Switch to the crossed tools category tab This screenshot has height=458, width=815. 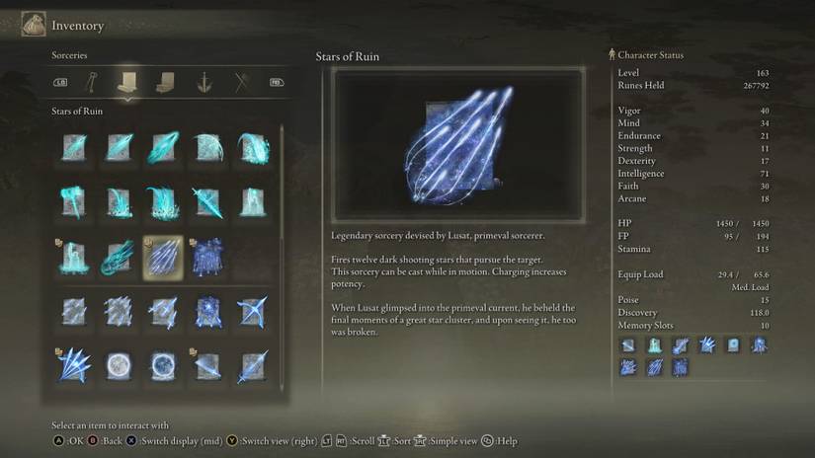click(x=242, y=83)
